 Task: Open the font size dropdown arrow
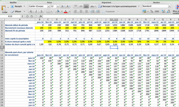click(x=58, y=6)
